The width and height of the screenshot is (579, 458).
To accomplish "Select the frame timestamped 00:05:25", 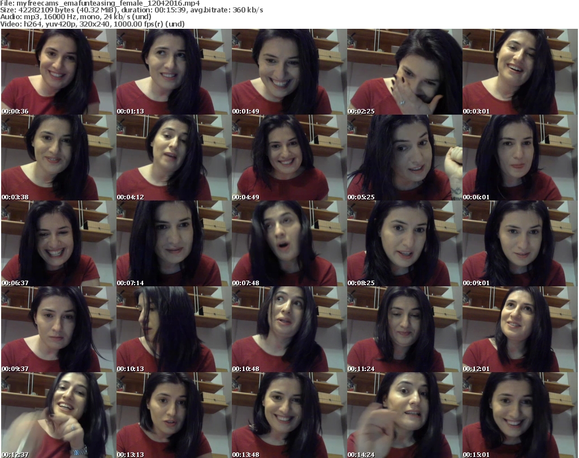I will click(403, 158).
